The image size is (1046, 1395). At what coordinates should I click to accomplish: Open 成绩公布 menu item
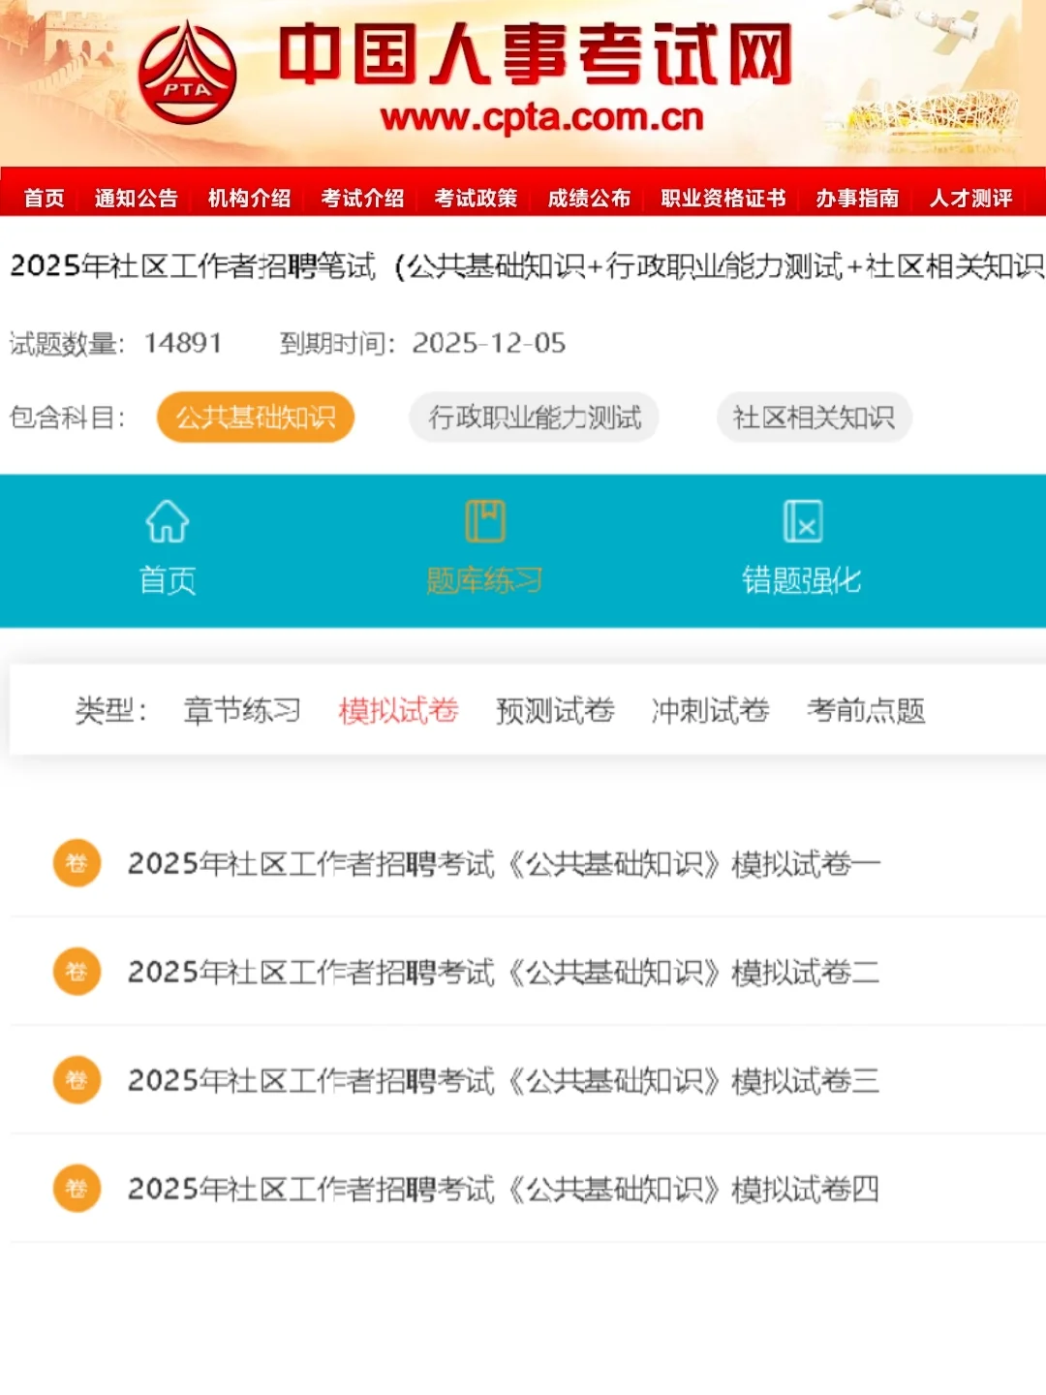click(x=590, y=199)
